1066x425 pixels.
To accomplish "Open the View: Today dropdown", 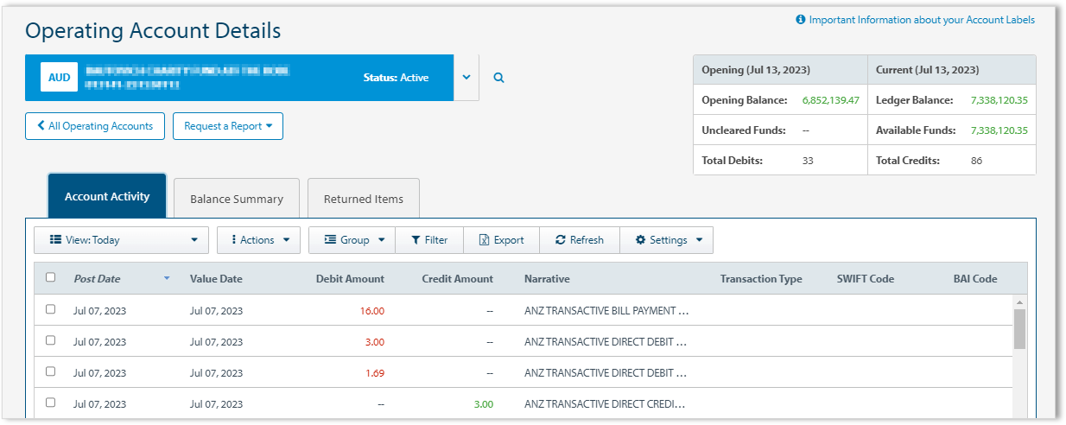I will [x=121, y=240].
